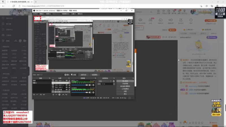
Task: Open the 视图(V) menu in OBS
Action: (x=48, y=14)
